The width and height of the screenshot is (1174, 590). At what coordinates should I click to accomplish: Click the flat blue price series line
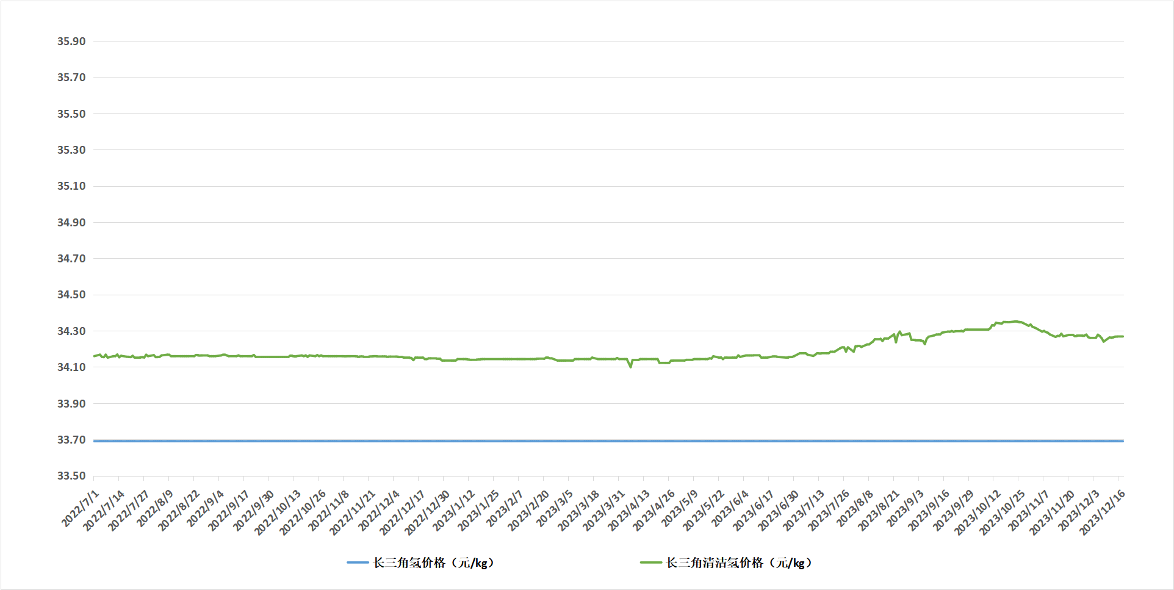(x=608, y=441)
